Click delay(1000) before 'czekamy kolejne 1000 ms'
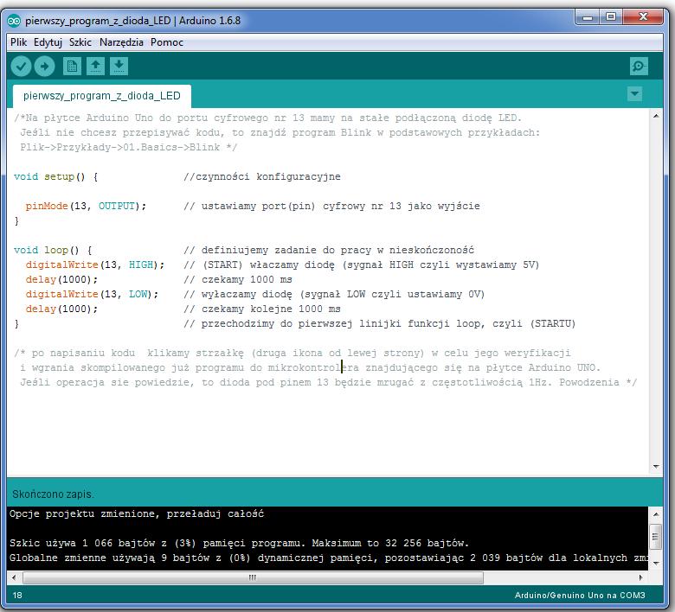Screen dimensions: 675x612 pos(61,309)
